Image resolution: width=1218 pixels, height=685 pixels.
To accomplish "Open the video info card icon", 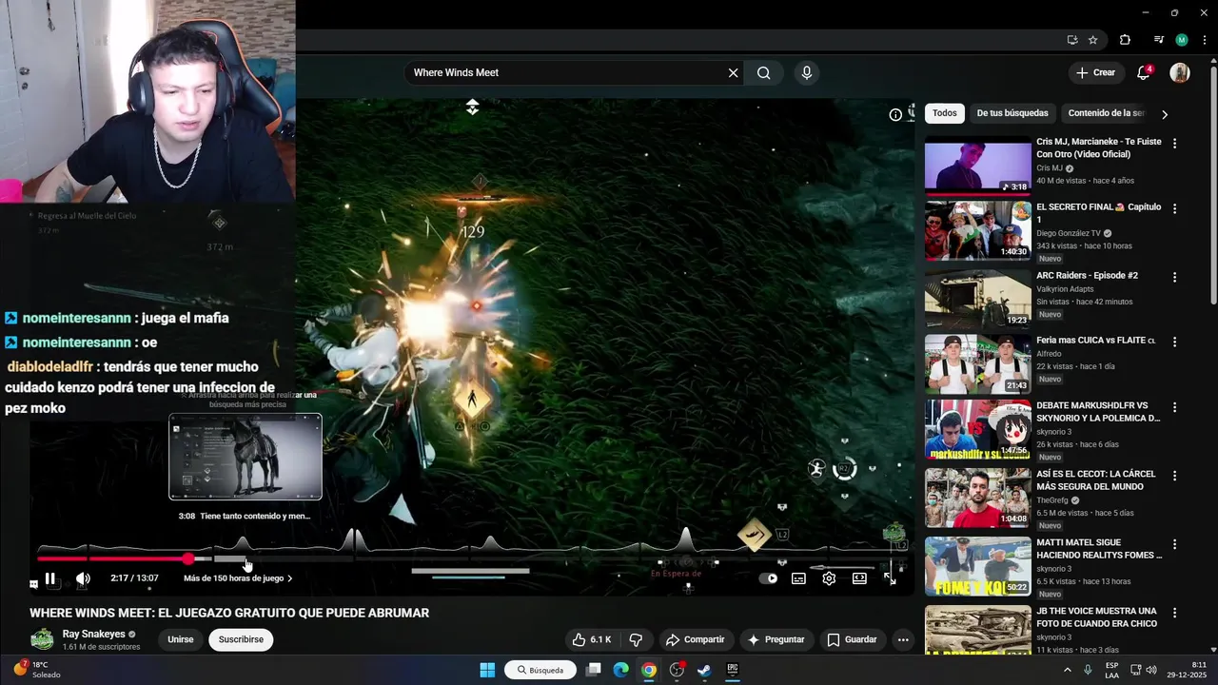I will [895, 114].
